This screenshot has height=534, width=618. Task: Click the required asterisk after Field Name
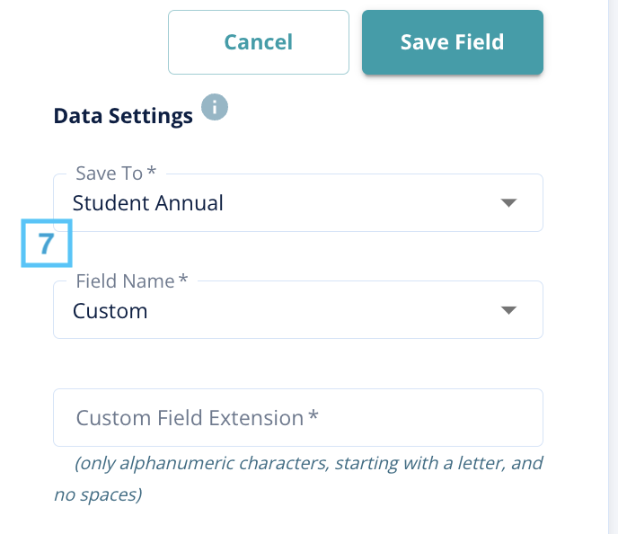(183, 280)
